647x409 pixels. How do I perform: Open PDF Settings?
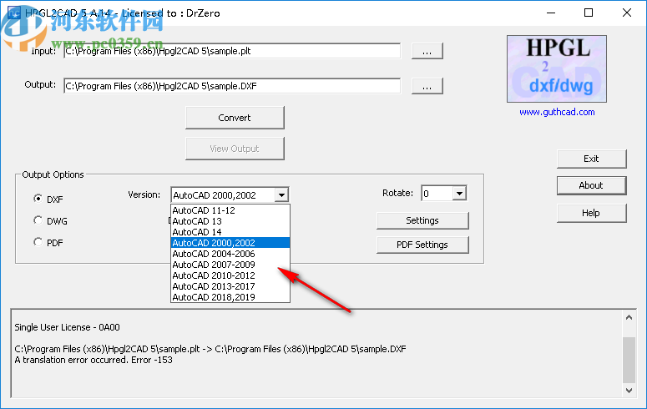pos(422,245)
